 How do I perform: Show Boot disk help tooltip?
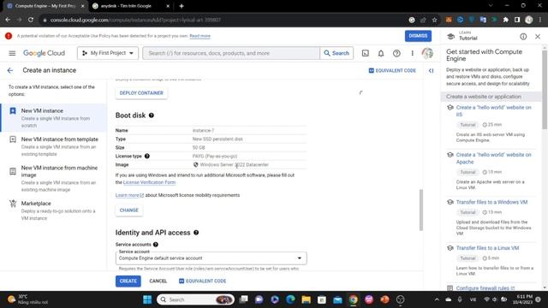tap(152, 115)
